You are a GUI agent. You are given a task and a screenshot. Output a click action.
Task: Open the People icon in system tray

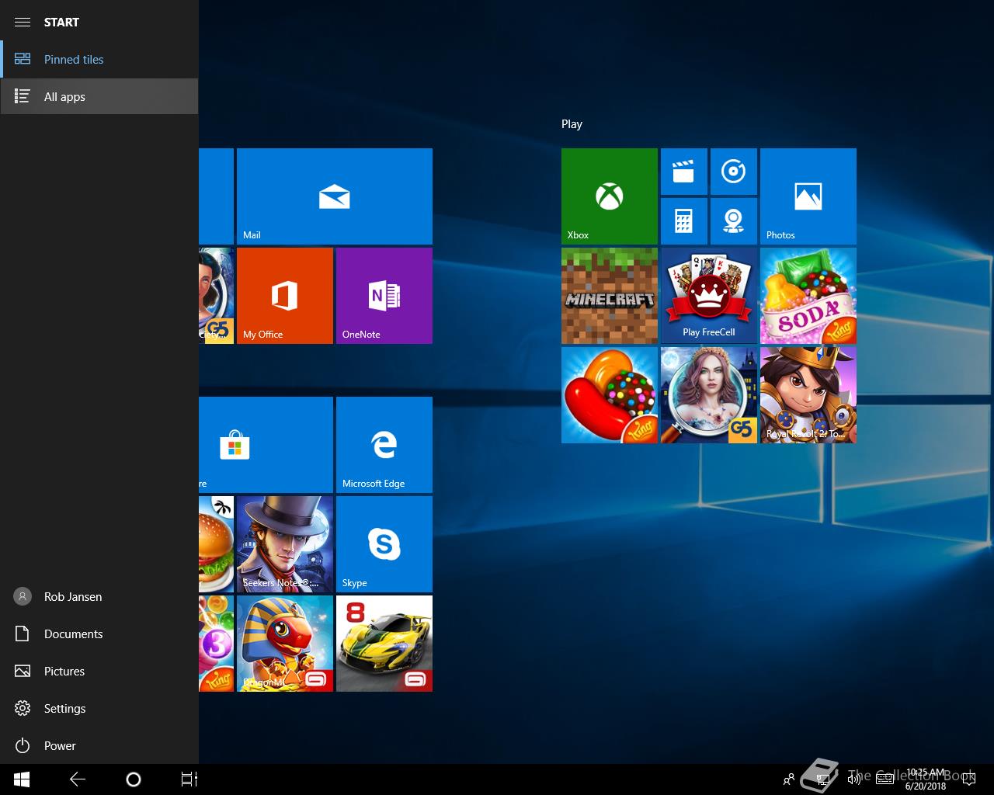789,779
